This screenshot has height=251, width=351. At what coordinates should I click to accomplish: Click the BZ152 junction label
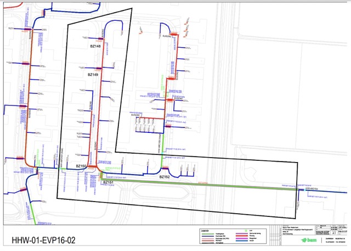tap(165, 177)
